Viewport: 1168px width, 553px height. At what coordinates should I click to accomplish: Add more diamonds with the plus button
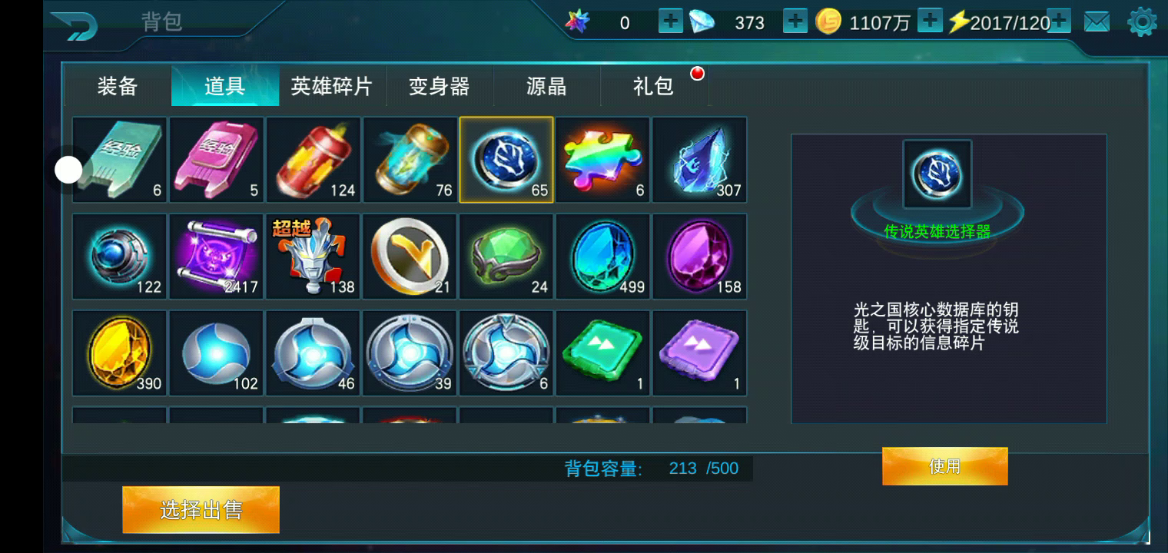pyautogui.click(x=795, y=22)
